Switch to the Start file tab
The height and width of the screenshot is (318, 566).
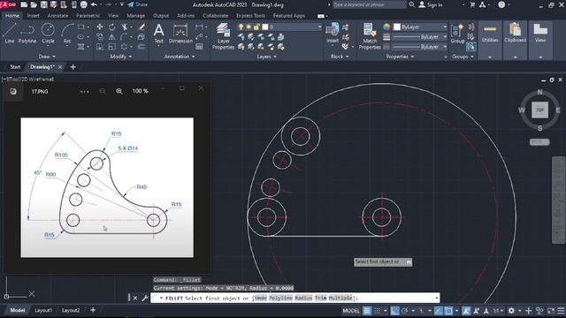pyautogui.click(x=15, y=67)
